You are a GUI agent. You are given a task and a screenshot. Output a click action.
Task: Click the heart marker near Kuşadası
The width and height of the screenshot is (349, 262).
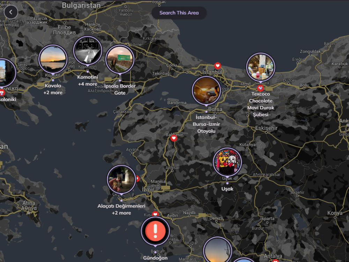(x=155, y=213)
